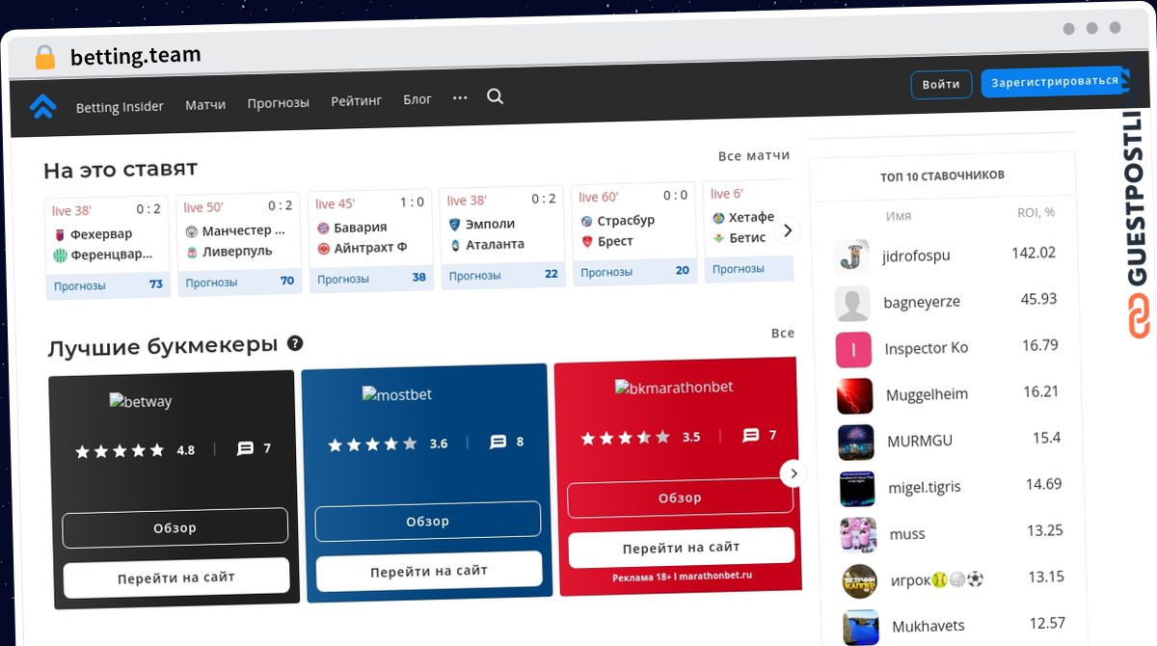Open Прогнозы 20 for Страсбур match
The image size is (1157, 646).
pos(634,271)
